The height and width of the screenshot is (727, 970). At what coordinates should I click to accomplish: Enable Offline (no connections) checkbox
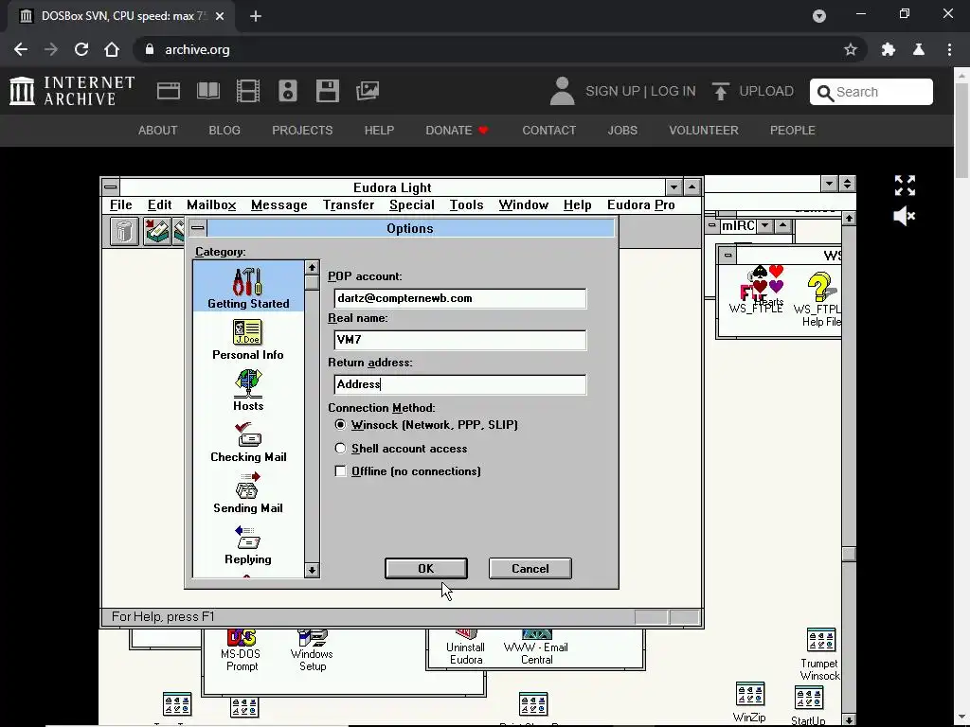click(340, 471)
